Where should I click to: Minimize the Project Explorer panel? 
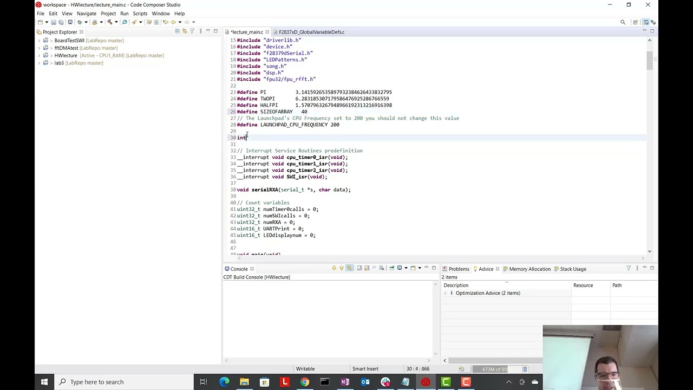[x=208, y=31]
